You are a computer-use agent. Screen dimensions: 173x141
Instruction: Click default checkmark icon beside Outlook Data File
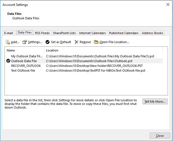8,61
